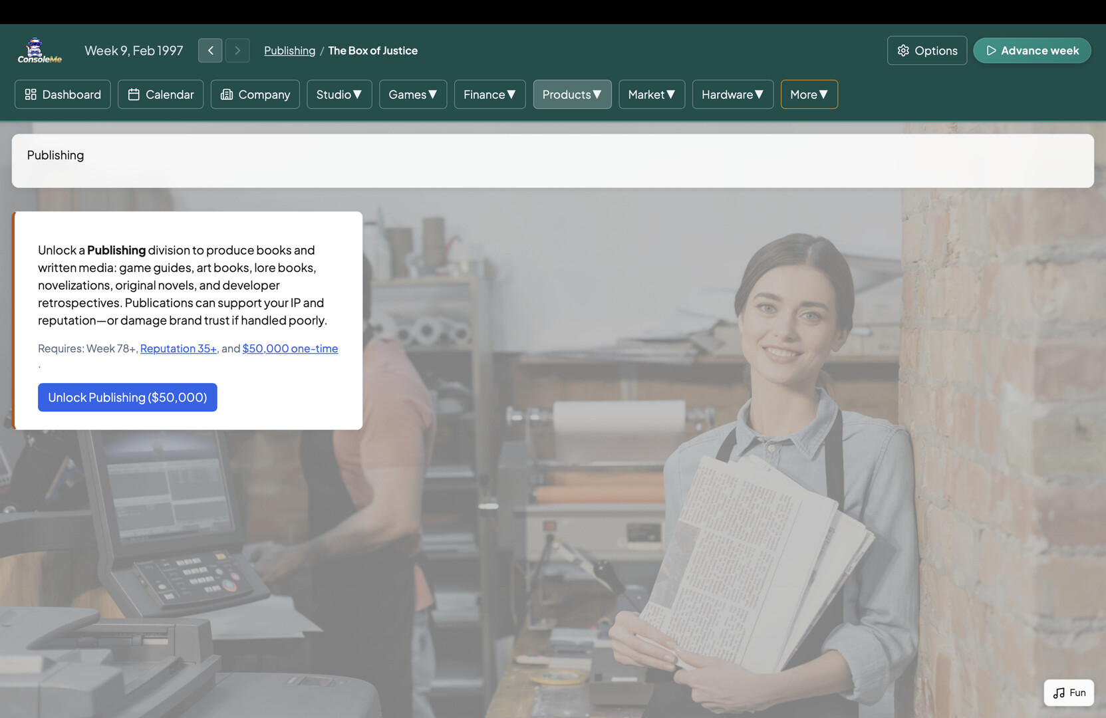The image size is (1106, 718).
Task: Expand the Finance dropdown menu
Action: [489, 94]
